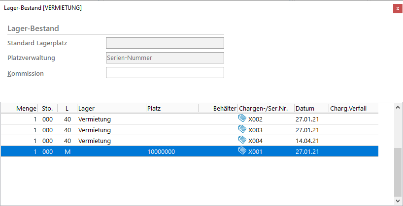
Task: Click Platz value 10000000 in selected row
Action: click(x=161, y=151)
